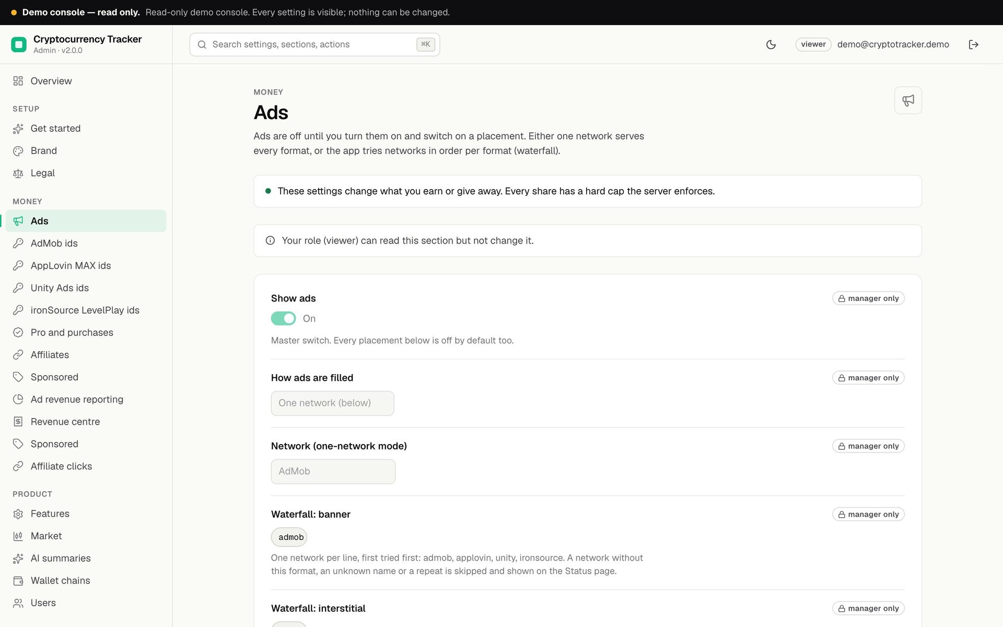Click the Users people icon

click(x=18, y=603)
